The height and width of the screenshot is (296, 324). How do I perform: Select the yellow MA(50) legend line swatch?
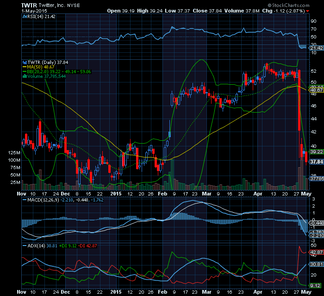tap(25, 67)
